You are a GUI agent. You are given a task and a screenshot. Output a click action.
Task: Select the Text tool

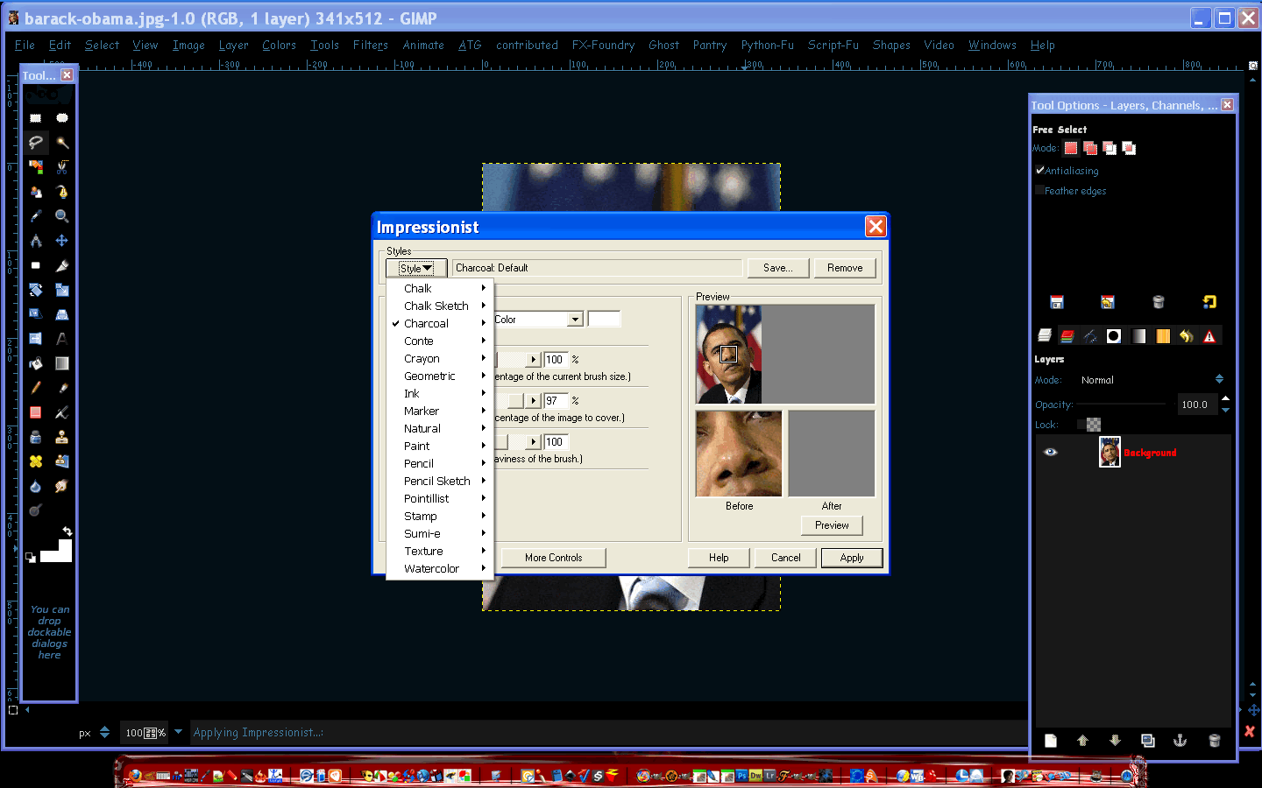click(x=62, y=338)
